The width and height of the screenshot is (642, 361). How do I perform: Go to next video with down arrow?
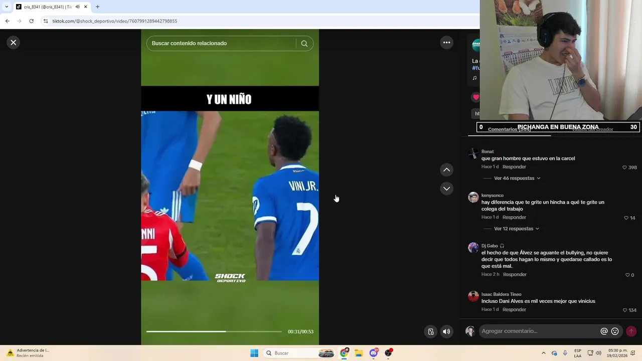pyautogui.click(x=446, y=189)
